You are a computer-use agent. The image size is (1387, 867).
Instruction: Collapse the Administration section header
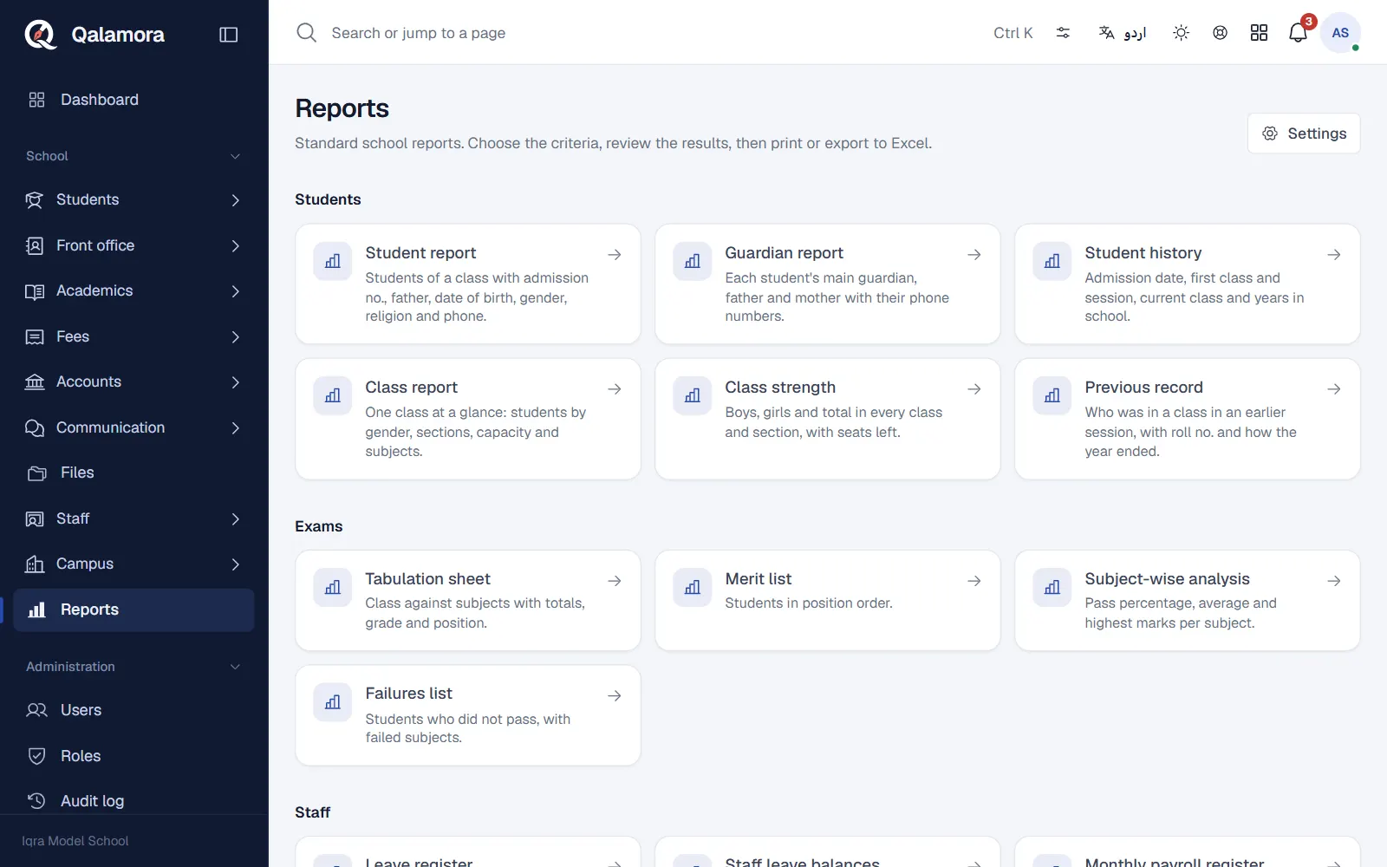click(134, 667)
